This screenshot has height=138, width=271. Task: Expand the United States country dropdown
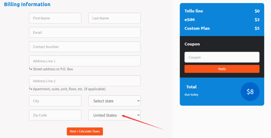pos(114,115)
